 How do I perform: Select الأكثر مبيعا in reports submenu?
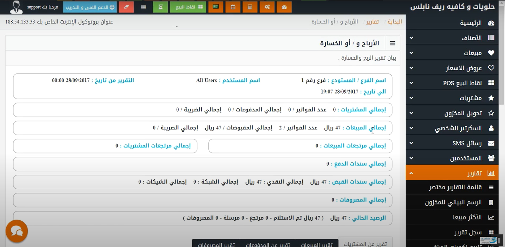(x=467, y=217)
